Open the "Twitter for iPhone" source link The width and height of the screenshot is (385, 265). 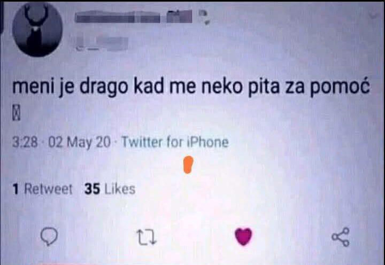175,142
